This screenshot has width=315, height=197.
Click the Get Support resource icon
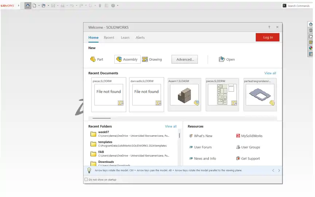click(x=238, y=158)
